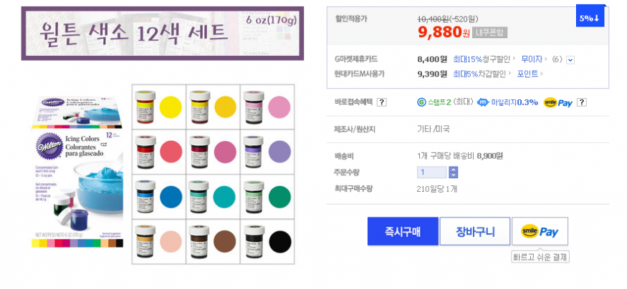Click the blue 마일리지 mileage icon
Image resolution: width=627 pixels, height=289 pixels.
483,102
